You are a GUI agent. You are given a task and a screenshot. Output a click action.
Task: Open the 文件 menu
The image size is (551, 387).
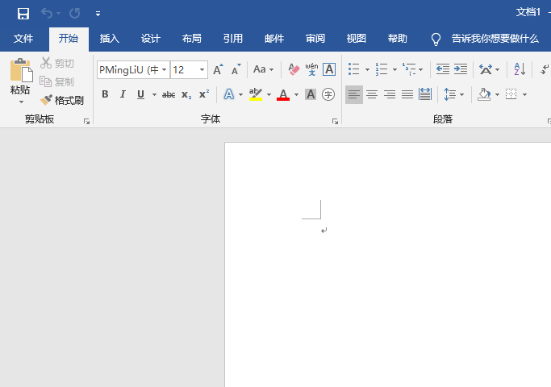[x=23, y=38]
